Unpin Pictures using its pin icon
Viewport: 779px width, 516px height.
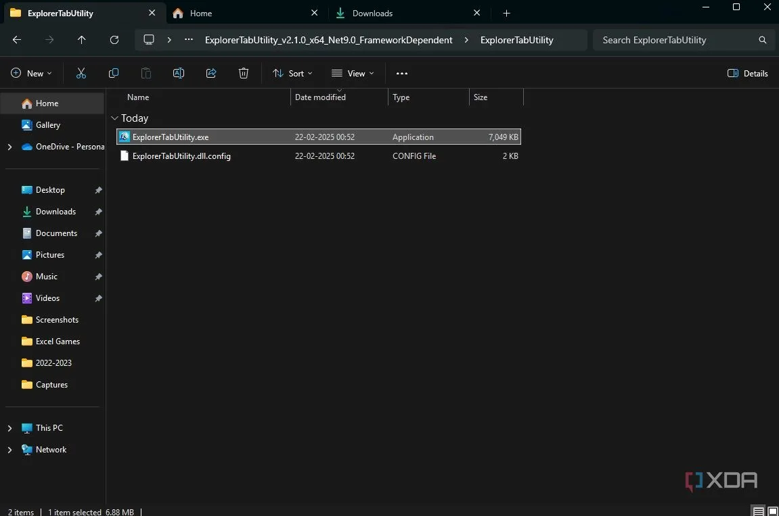point(98,255)
